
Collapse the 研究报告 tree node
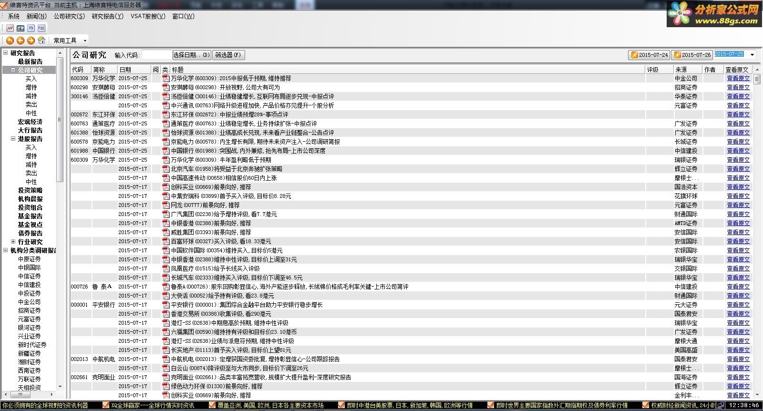tap(6, 53)
